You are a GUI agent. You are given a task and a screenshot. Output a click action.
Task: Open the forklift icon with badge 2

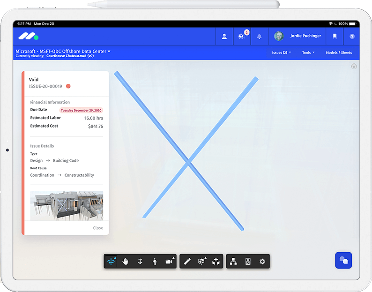(x=242, y=36)
